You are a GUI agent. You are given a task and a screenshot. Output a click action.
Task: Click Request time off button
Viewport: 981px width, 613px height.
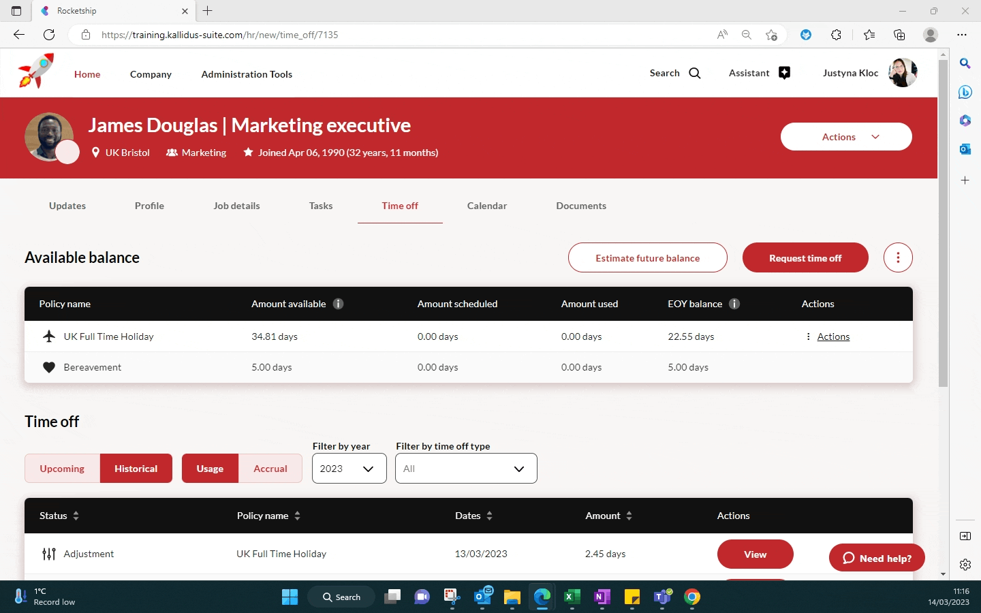[x=805, y=258]
